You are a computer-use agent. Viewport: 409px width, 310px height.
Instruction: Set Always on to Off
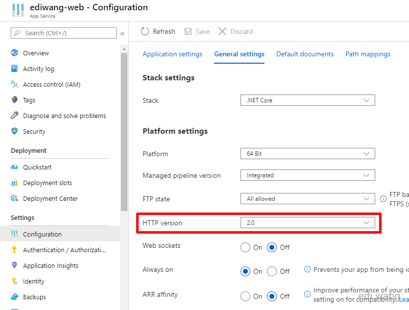click(x=272, y=271)
